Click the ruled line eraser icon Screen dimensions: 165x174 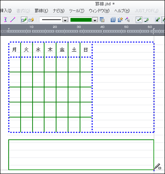pos(31,20)
